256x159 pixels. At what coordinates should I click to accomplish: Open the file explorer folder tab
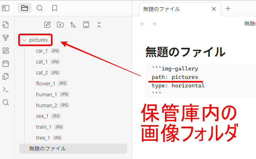(x=25, y=8)
